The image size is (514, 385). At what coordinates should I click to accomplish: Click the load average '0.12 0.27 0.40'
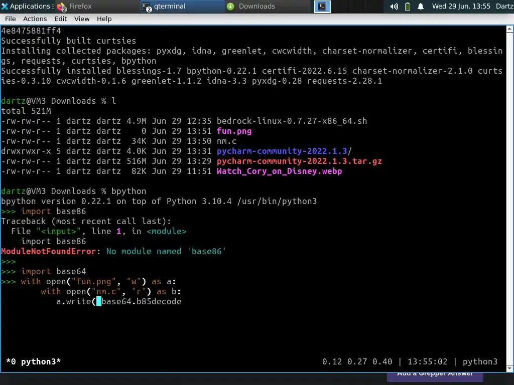[357, 362]
